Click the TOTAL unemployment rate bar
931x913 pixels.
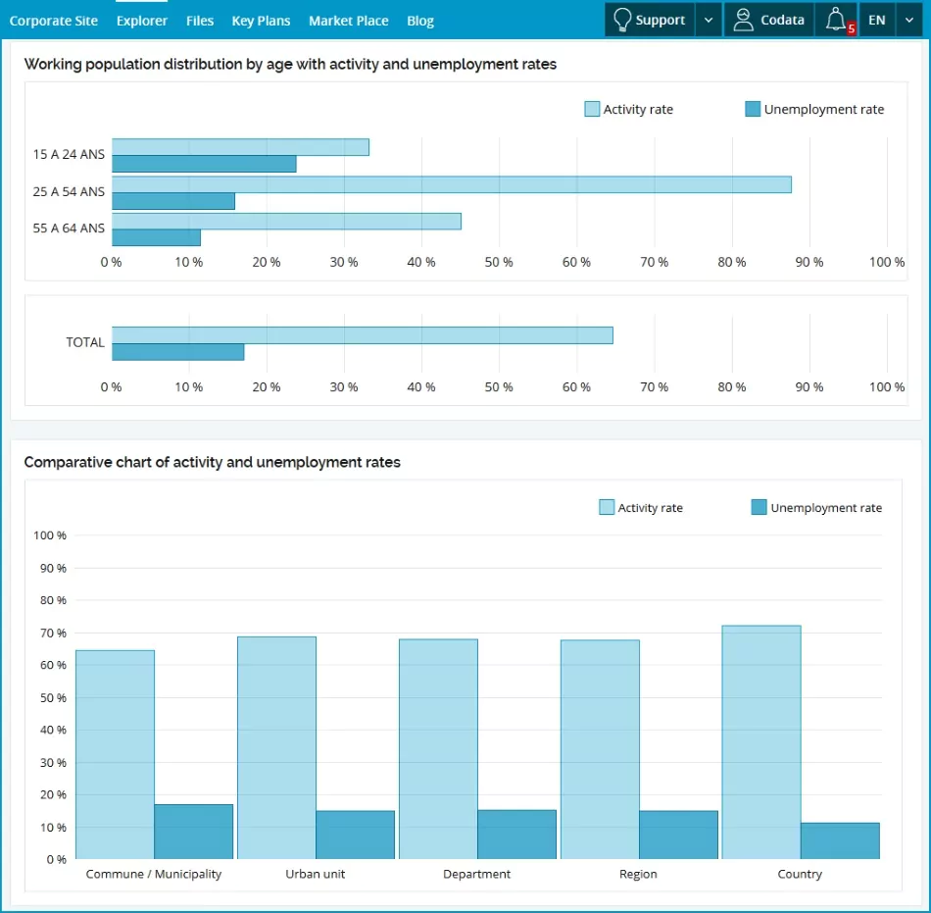[x=178, y=352]
